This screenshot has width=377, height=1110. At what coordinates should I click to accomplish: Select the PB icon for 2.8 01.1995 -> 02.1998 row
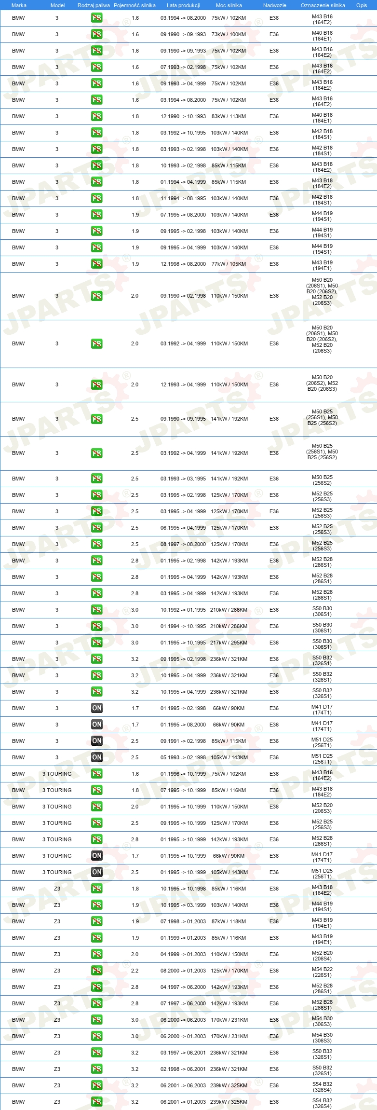(96, 561)
